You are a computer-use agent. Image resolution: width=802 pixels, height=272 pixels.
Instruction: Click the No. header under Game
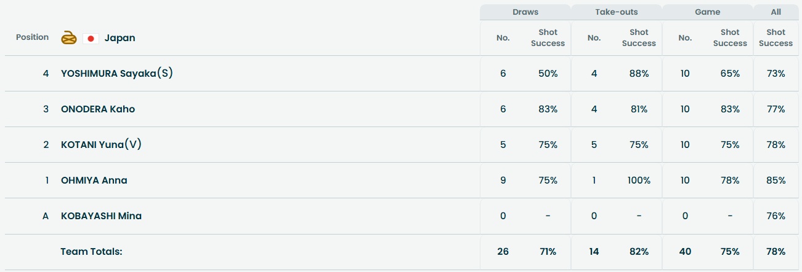[x=685, y=37]
